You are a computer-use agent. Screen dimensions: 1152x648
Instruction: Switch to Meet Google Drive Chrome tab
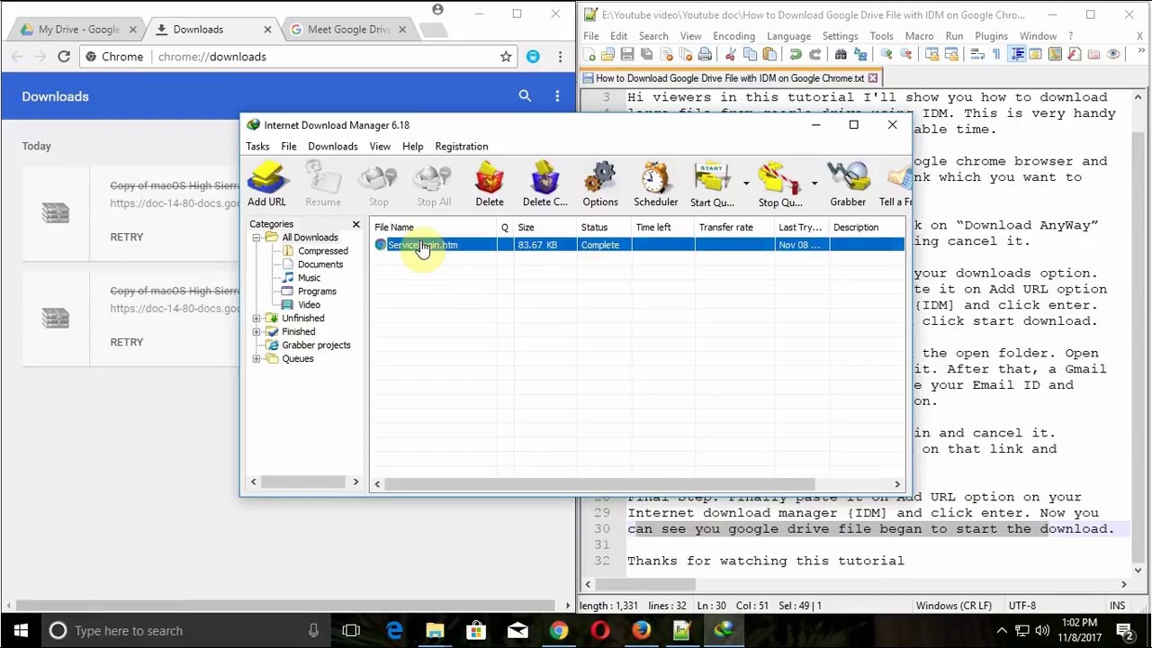click(349, 30)
